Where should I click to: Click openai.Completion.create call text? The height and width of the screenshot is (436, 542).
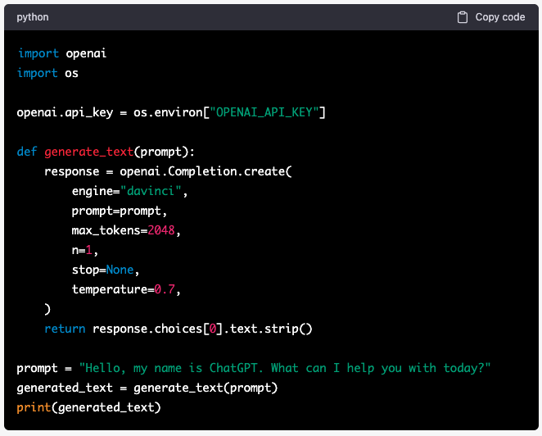tap(206, 171)
